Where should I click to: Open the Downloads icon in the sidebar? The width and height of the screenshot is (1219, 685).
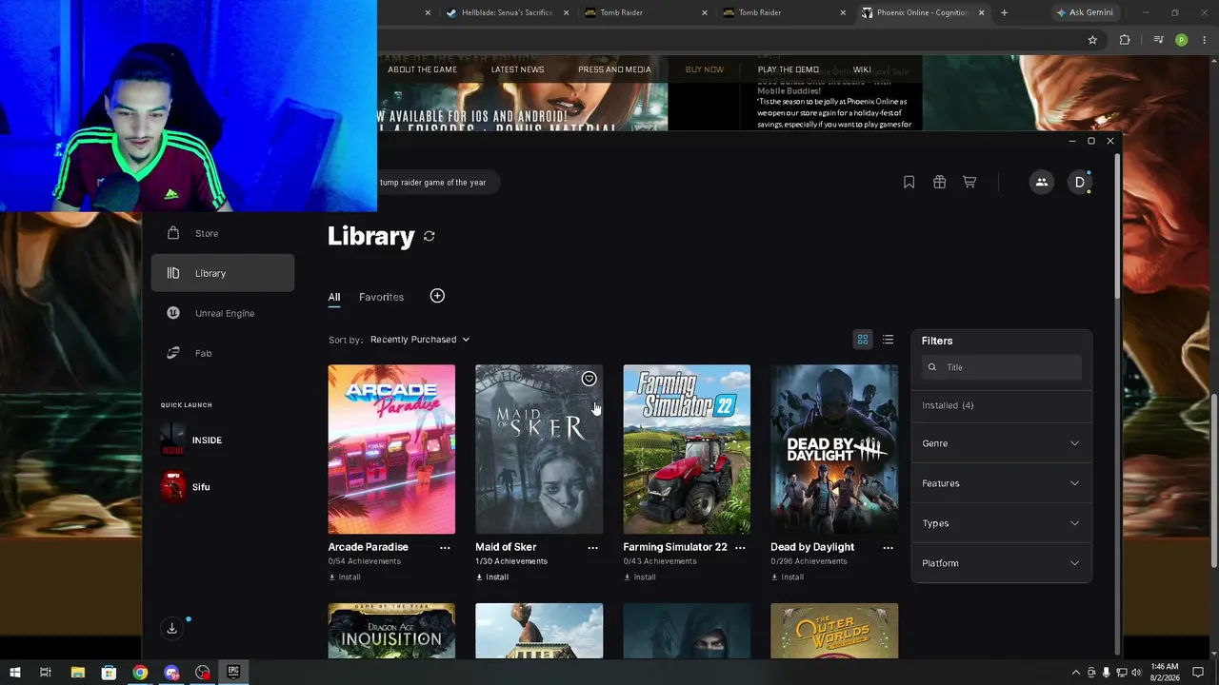[x=171, y=628]
